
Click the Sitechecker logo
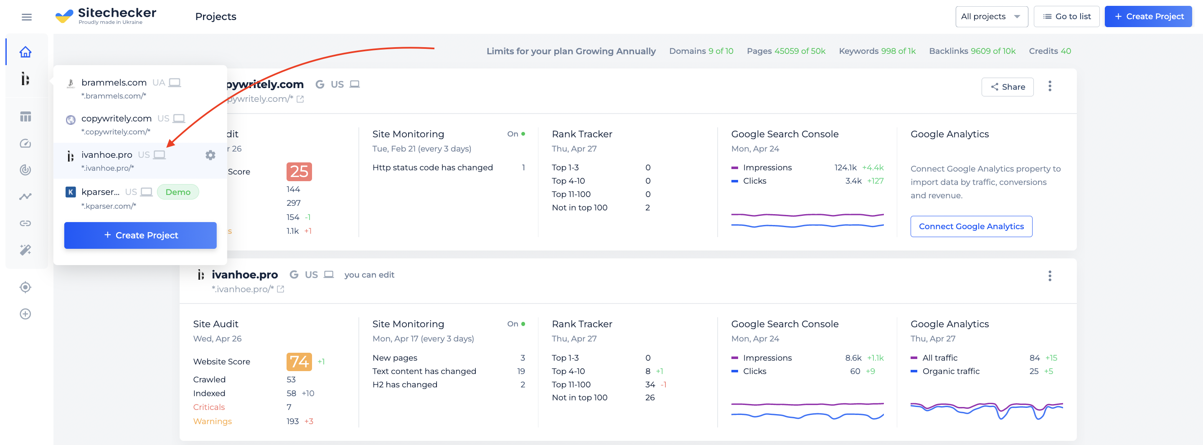[x=106, y=16]
